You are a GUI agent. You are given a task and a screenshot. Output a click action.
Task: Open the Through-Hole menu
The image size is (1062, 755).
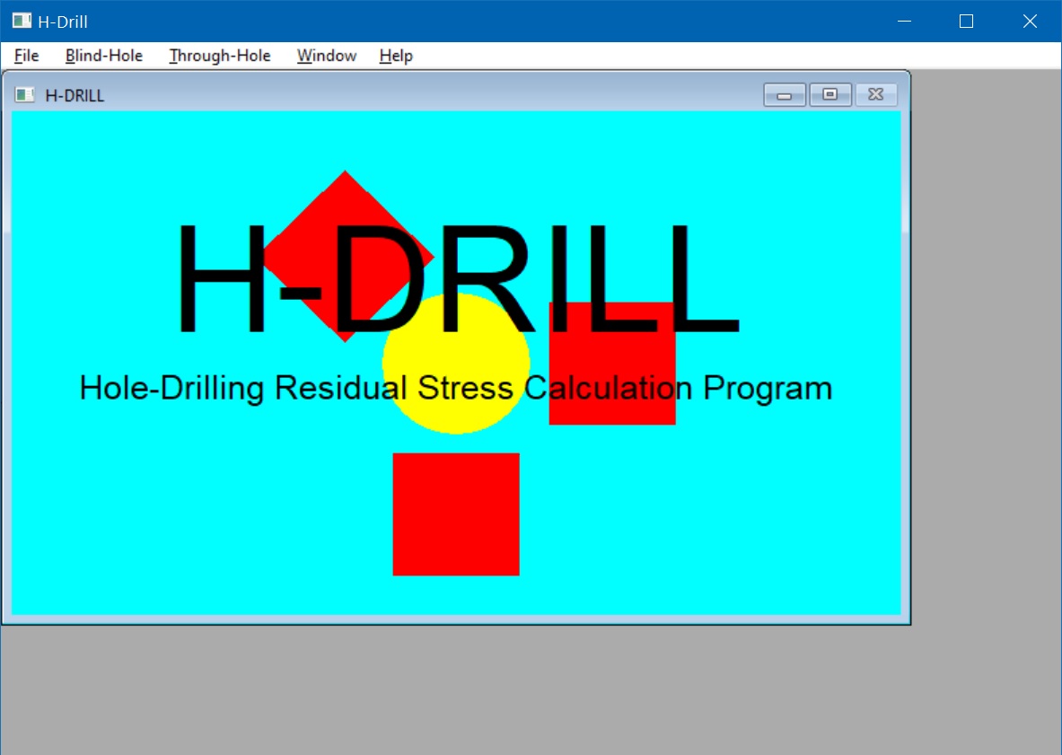click(219, 56)
